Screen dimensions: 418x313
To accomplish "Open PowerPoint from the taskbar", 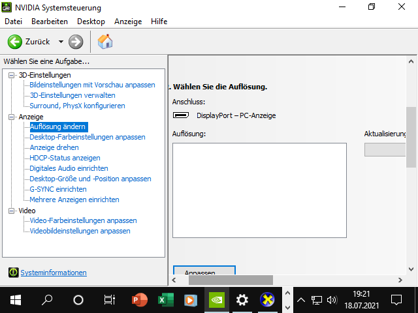I will click(x=139, y=300).
